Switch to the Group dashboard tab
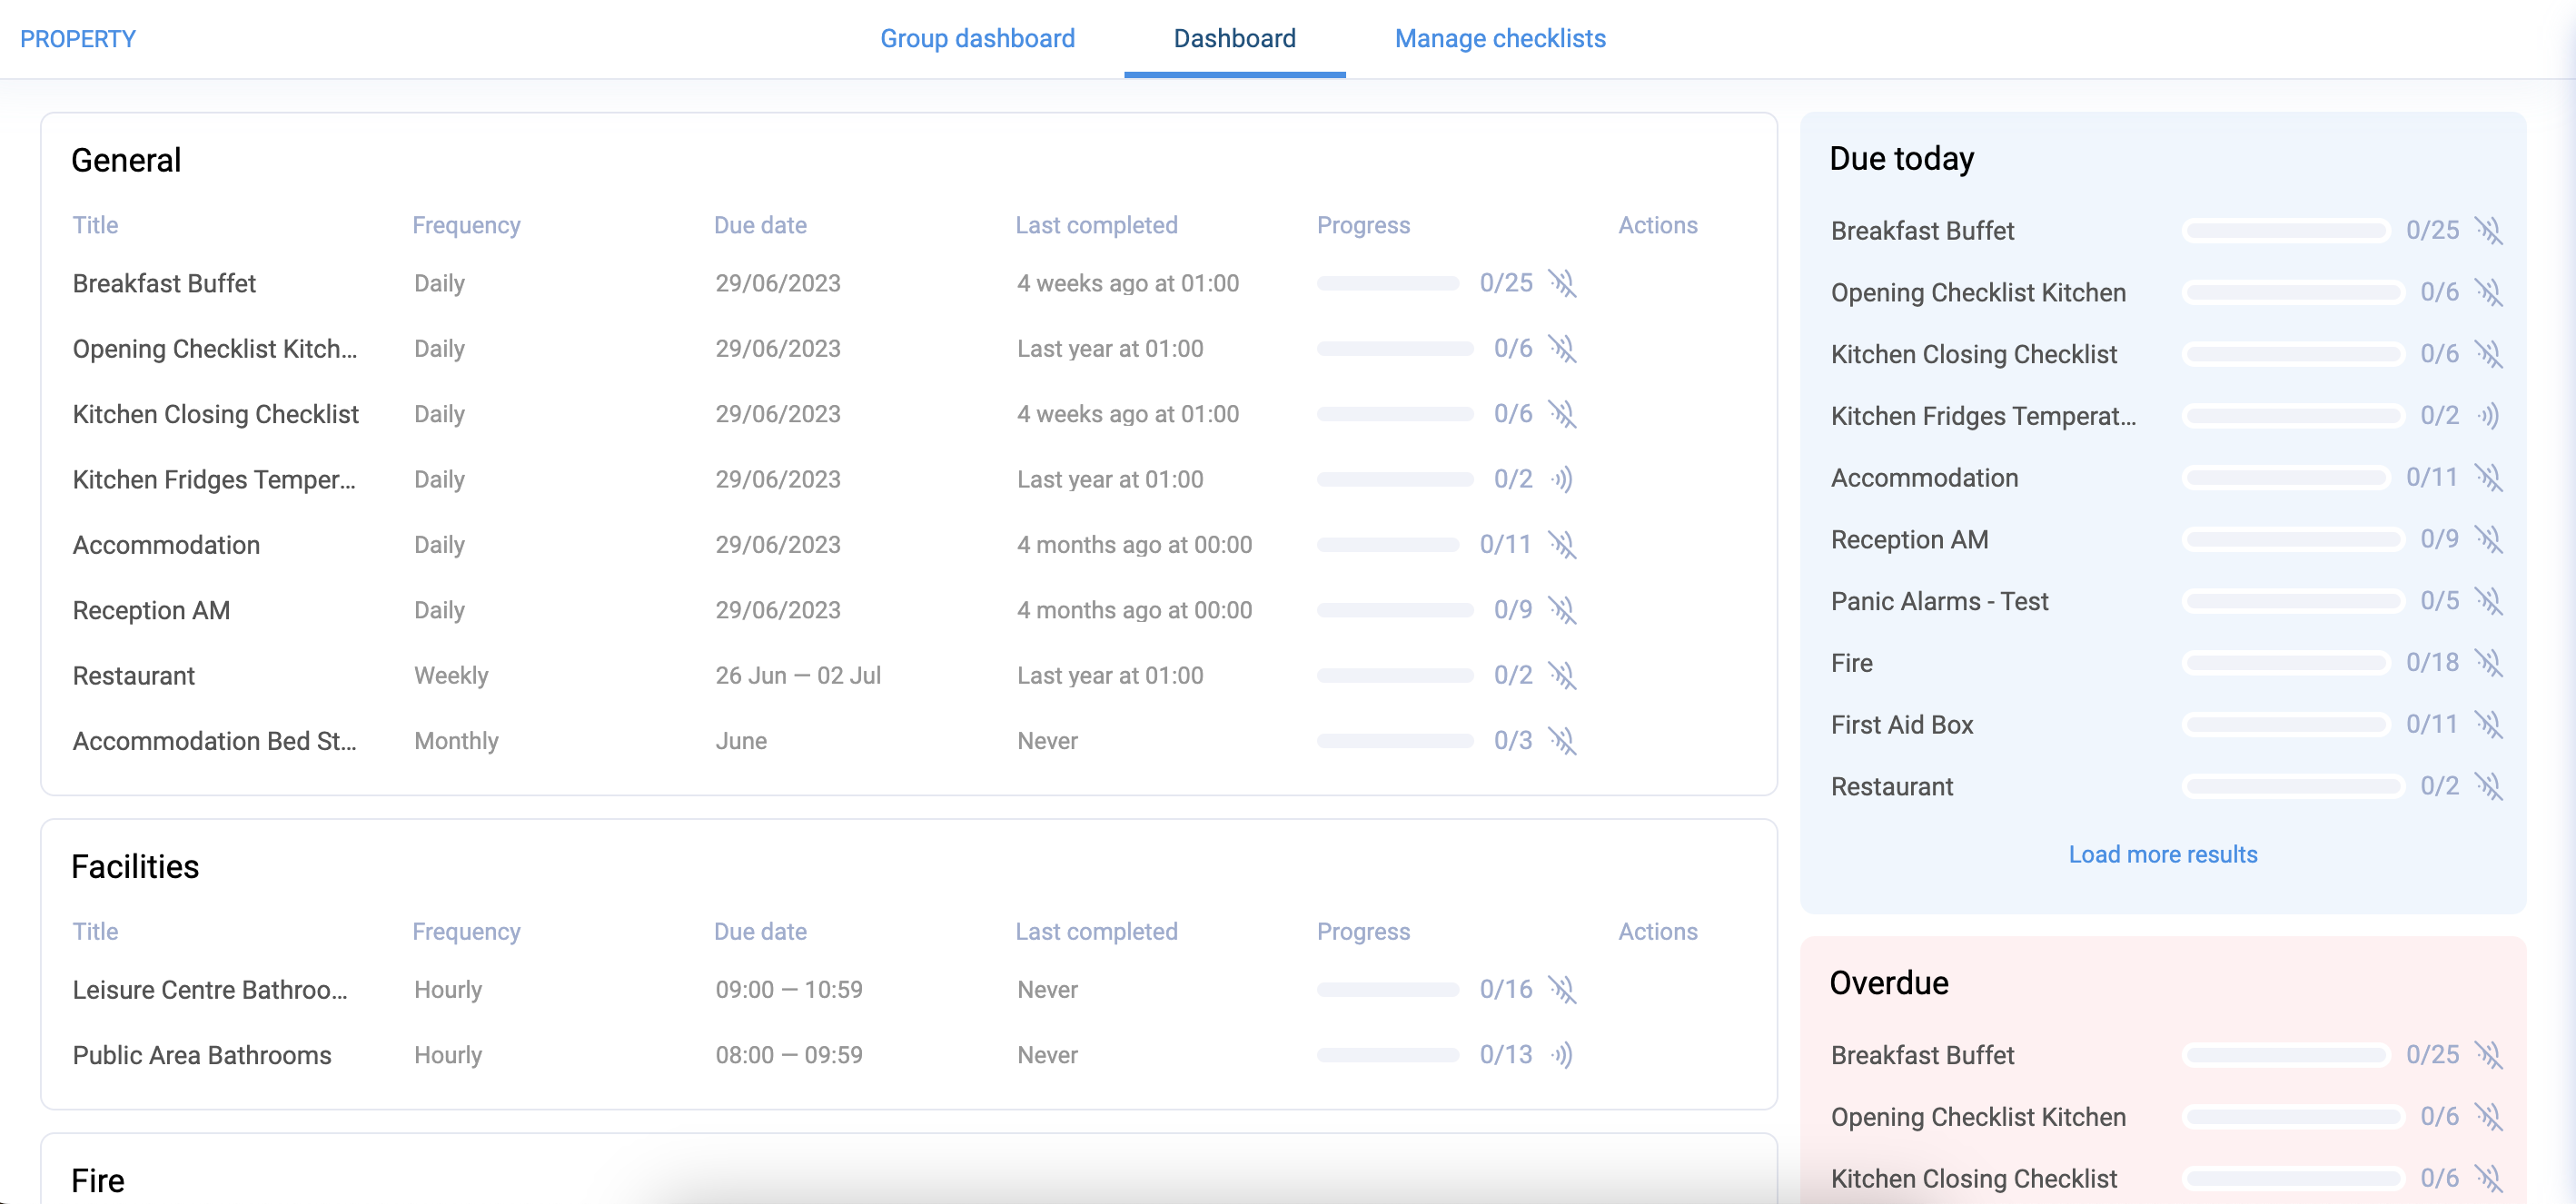 978,38
